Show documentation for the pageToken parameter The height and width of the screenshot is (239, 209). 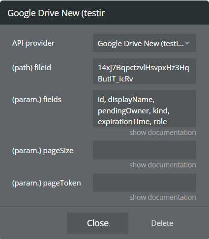click(163, 197)
